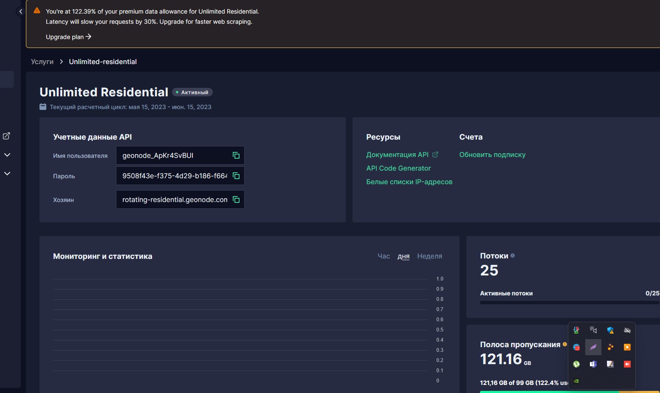
Task: Click the Учетные данные API heading
Action: click(92, 137)
